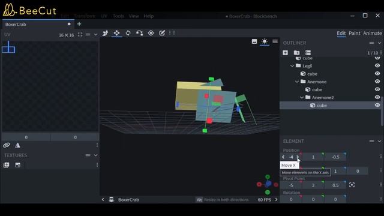Open the dots menu on the Rotation row
Image resolution: width=384 pixels, height=216 pixels.
(x=381, y=199)
